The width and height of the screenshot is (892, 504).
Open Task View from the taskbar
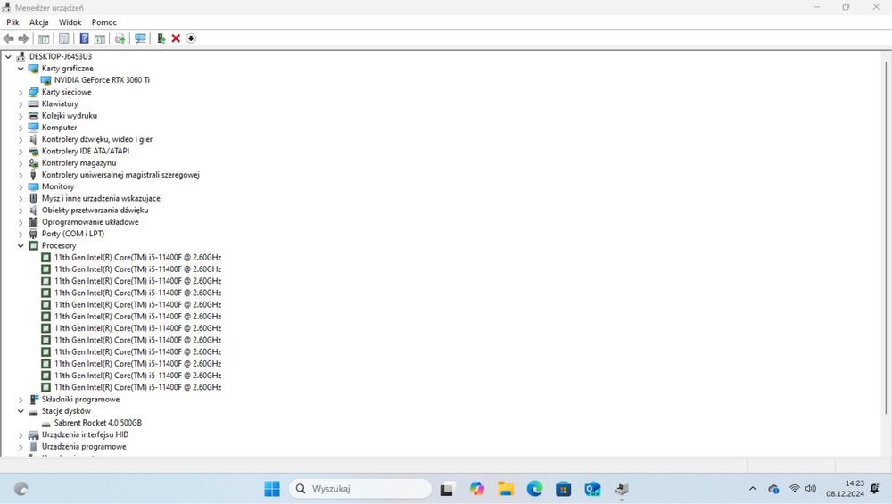coord(447,489)
